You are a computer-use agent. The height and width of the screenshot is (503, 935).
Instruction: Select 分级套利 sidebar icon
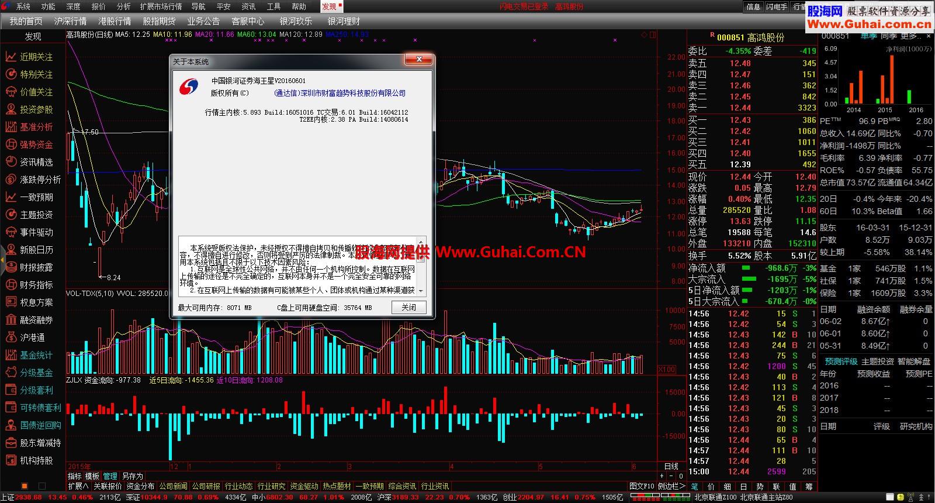pos(11,390)
